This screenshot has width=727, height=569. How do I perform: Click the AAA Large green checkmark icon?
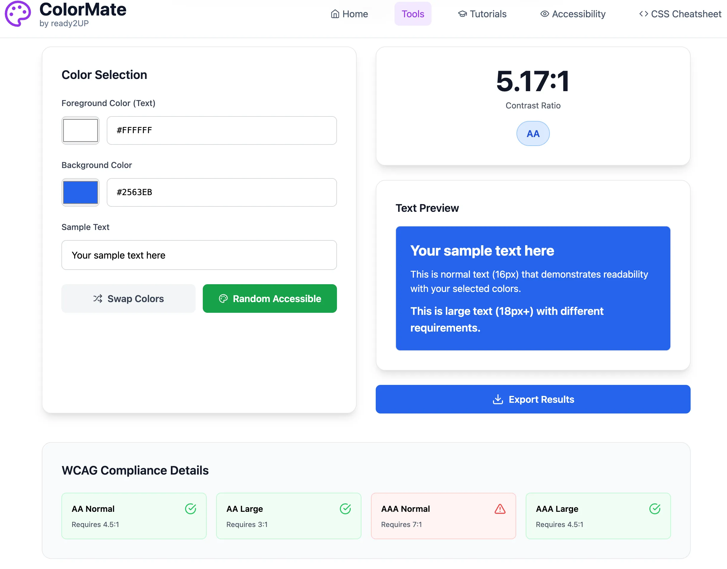point(654,509)
